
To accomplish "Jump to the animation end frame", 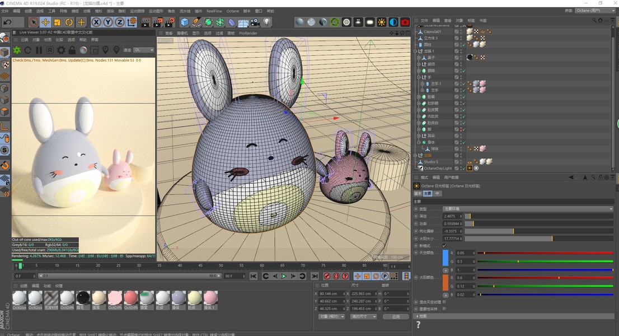I will coord(314,277).
